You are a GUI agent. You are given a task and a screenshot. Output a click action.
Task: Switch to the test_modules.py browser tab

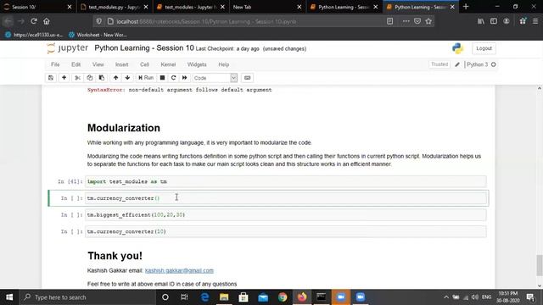point(115,7)
